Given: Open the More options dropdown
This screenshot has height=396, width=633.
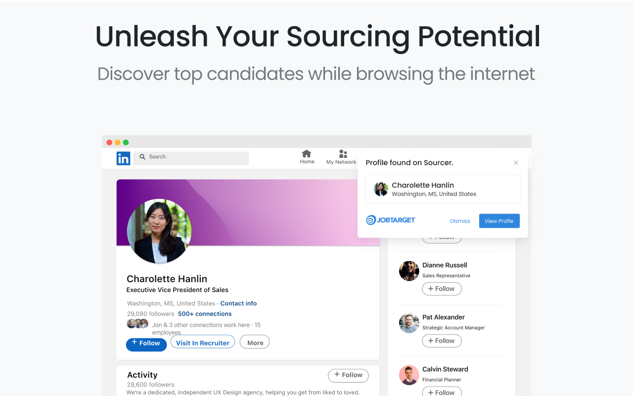Looking at the screenshot, I should pyautogui.click(x=255, y=343).
